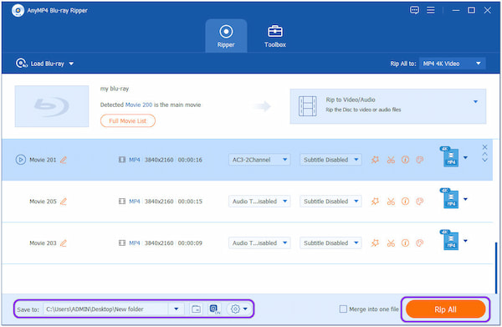
Task: Open the scissors cut tool for Movie 205
Action: 391,202
